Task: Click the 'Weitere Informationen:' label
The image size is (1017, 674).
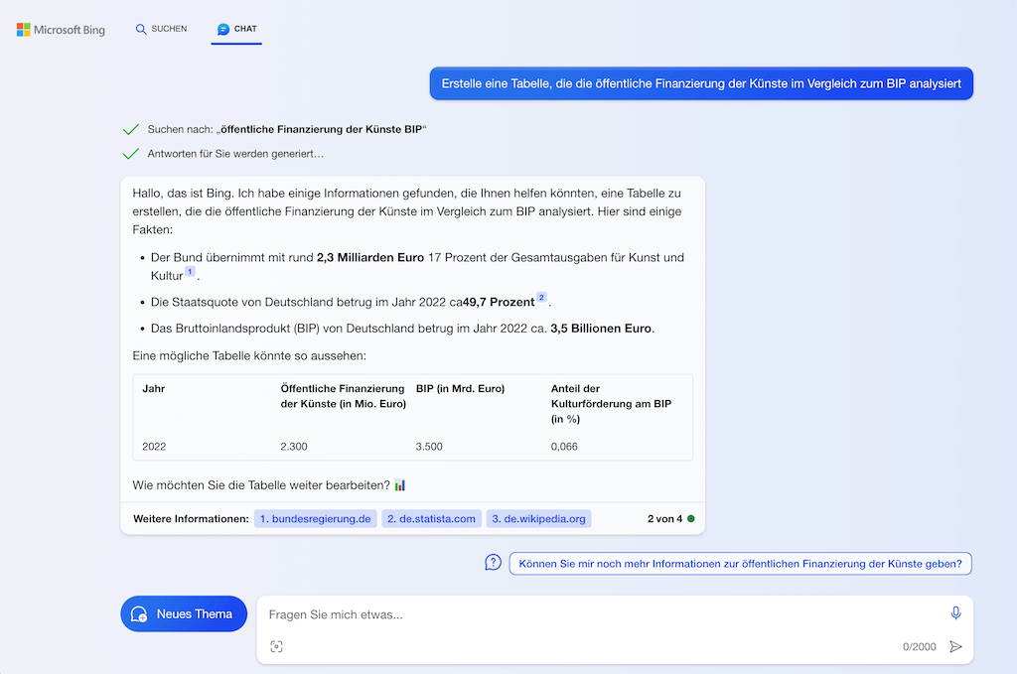Action: pos(191,518)
